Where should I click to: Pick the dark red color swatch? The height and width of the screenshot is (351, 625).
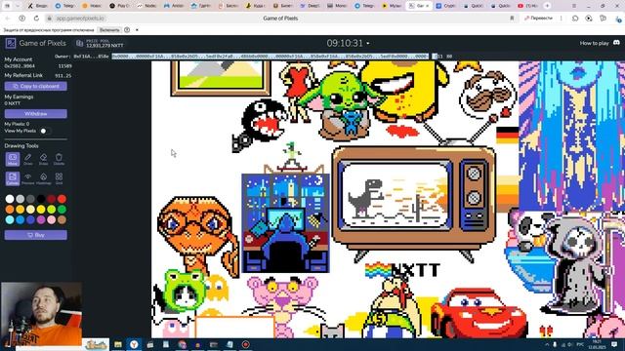(x=52, y=199)
